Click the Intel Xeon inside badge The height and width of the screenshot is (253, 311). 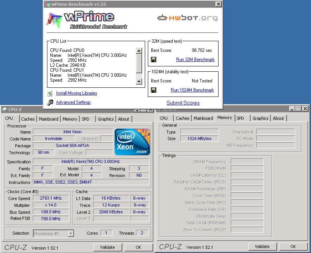point(132,142)
